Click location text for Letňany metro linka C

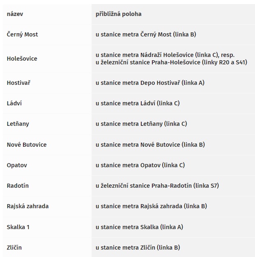(141, 124)
